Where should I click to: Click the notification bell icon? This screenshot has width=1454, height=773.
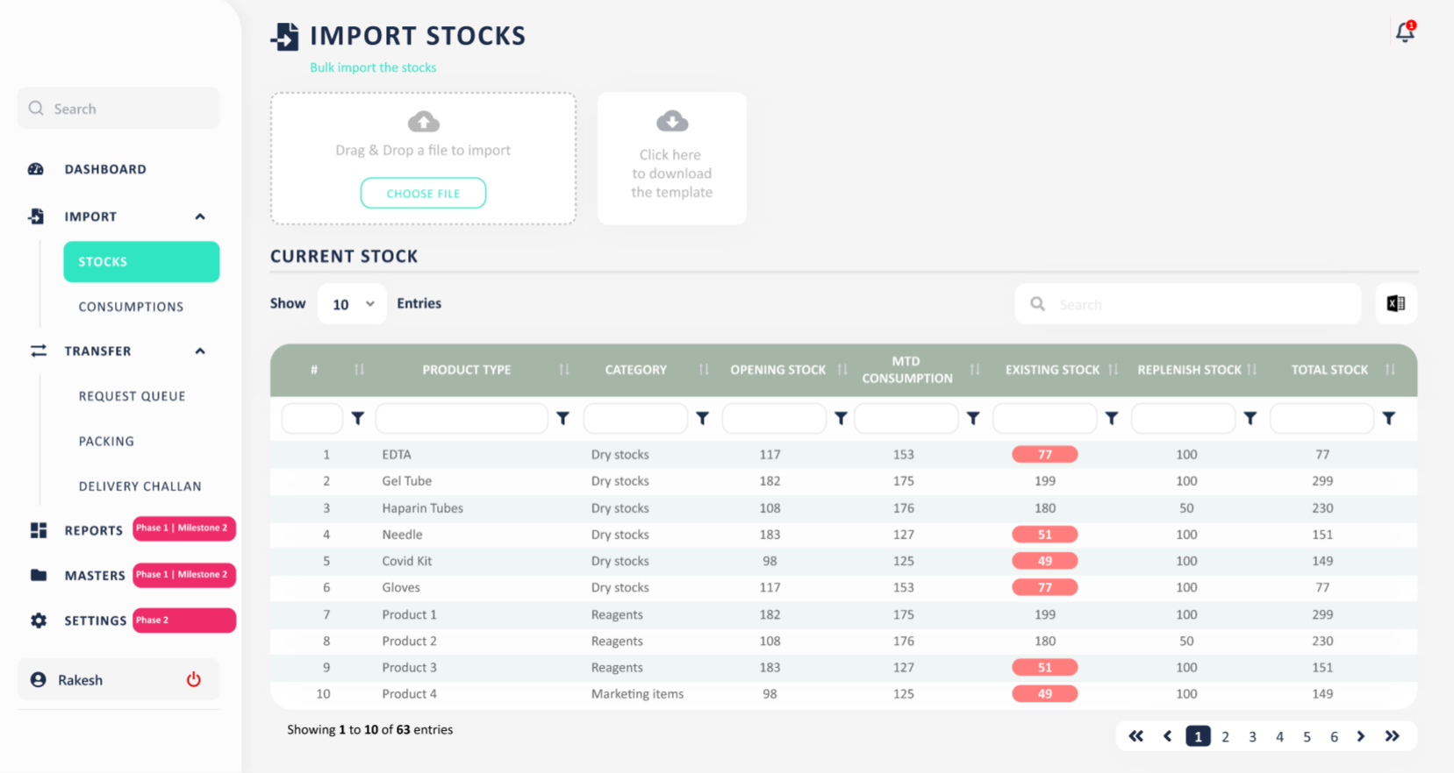1405,32
